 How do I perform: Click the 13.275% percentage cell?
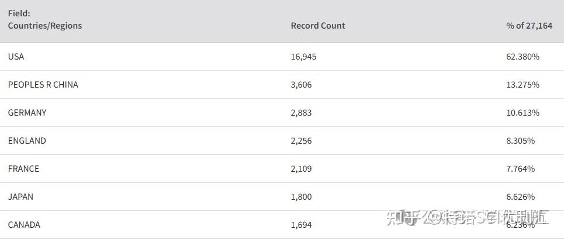(523, 85)
